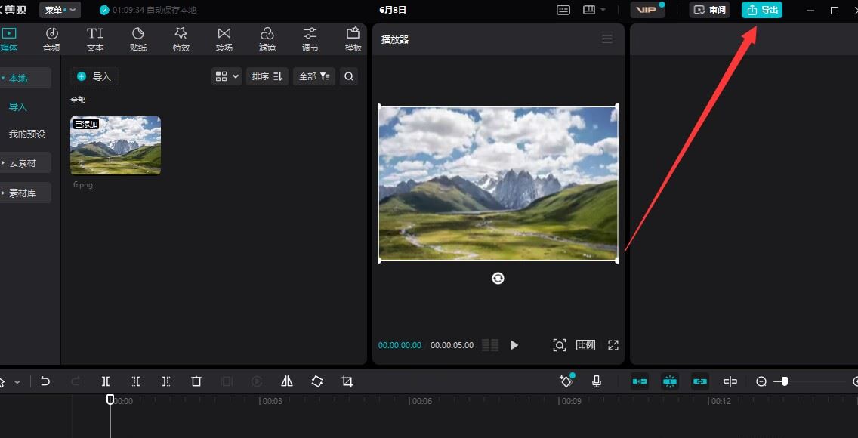Open the 媒体 media tab

coord(9,39)
